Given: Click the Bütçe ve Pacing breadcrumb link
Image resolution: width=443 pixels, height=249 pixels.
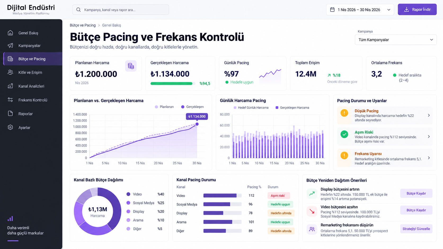Looking at the screenshot, I should pyautogui.click(x=83, y=25).
